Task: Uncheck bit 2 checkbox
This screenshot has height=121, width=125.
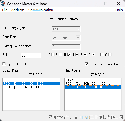Action: pos(93,54)
